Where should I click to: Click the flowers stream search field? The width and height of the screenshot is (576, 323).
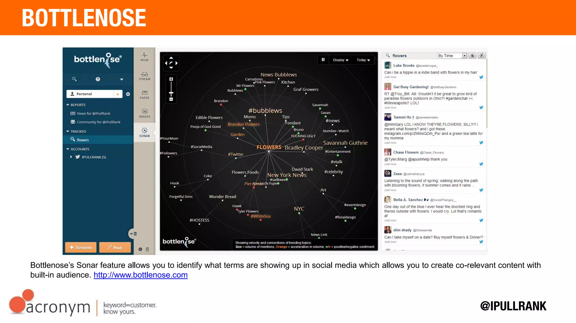(x=409, y=56)
